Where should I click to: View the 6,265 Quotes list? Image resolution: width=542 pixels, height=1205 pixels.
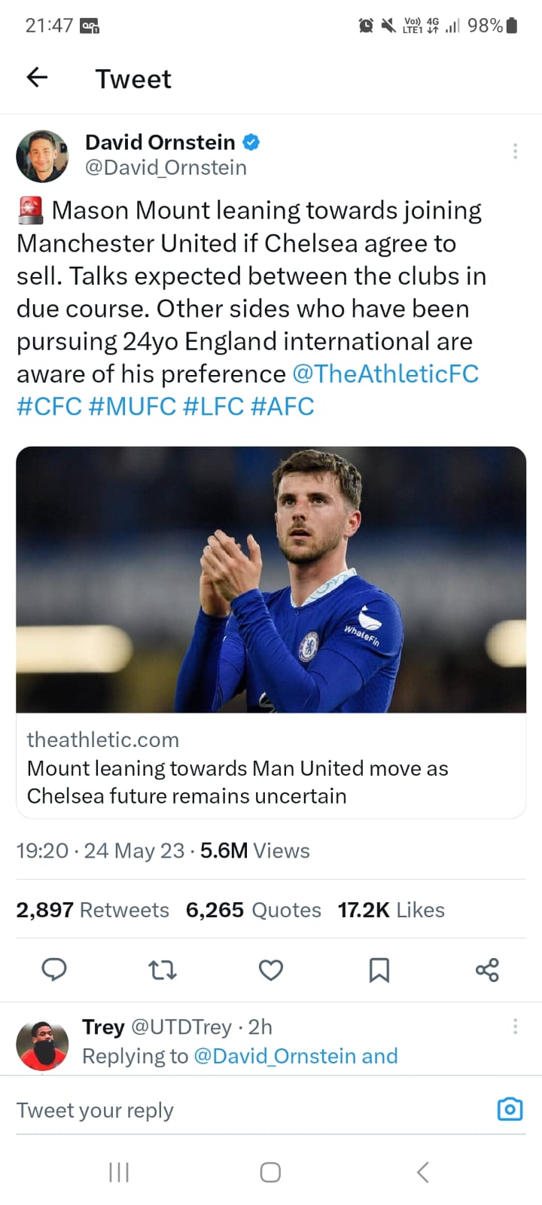[x=254, y=910]
